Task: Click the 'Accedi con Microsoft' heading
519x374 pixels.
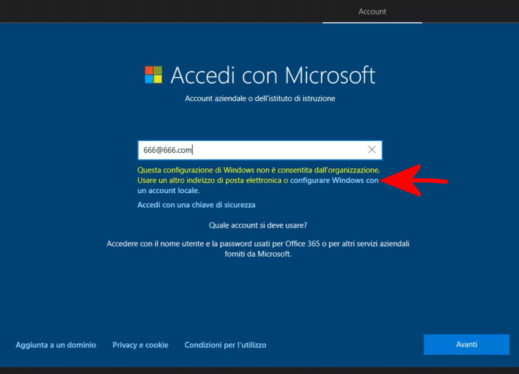Action: click(x=273, y=75)
